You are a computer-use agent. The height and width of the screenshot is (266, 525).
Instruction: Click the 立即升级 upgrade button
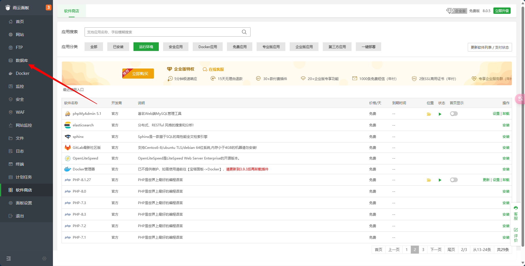point(502,10)
